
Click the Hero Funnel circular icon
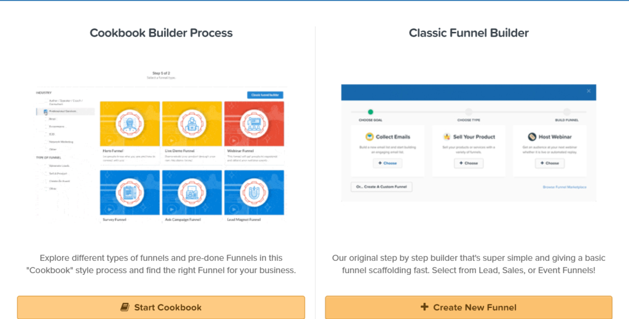pos(130,123)
